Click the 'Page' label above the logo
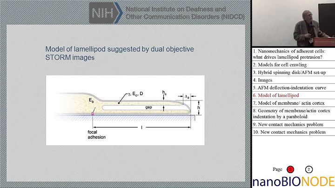 click(277, 169)
